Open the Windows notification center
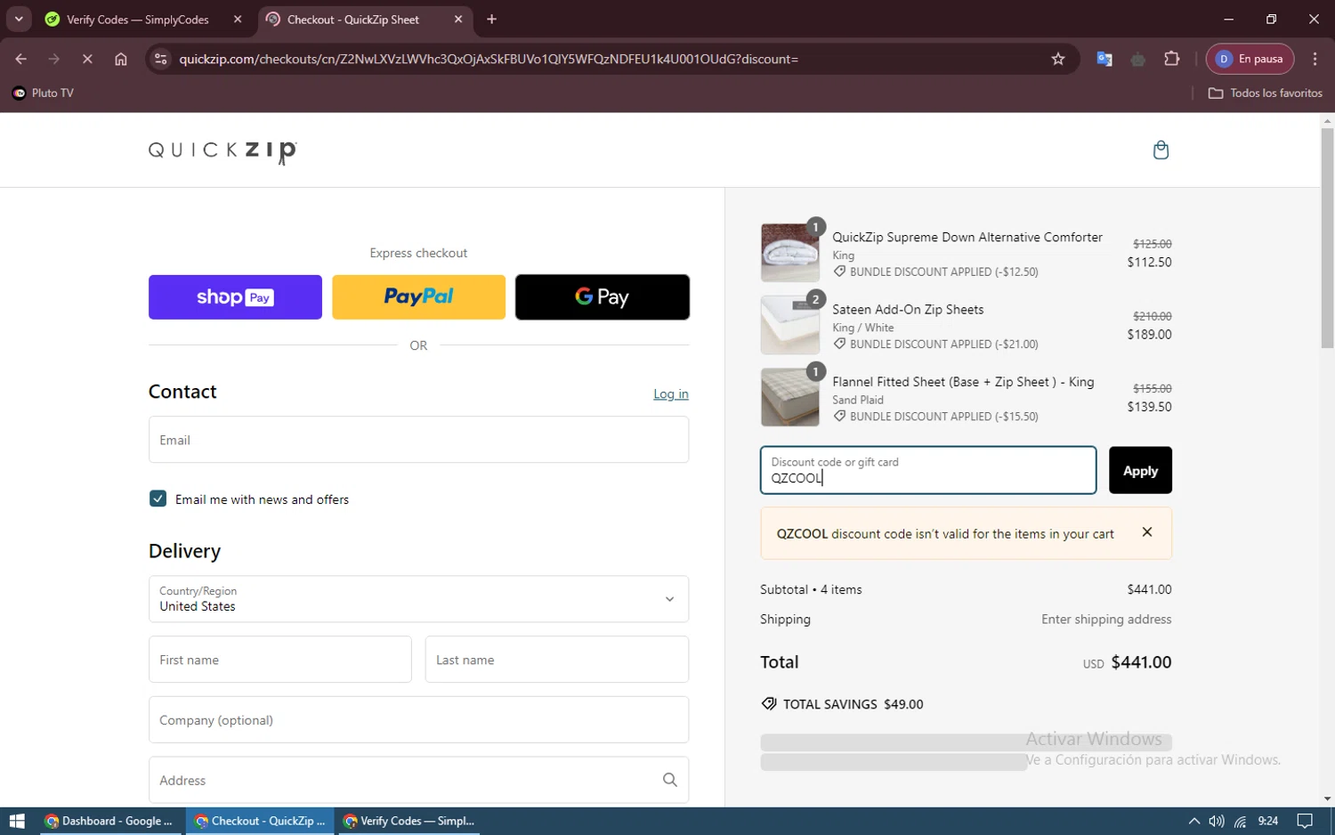 tap(1305, 821)
